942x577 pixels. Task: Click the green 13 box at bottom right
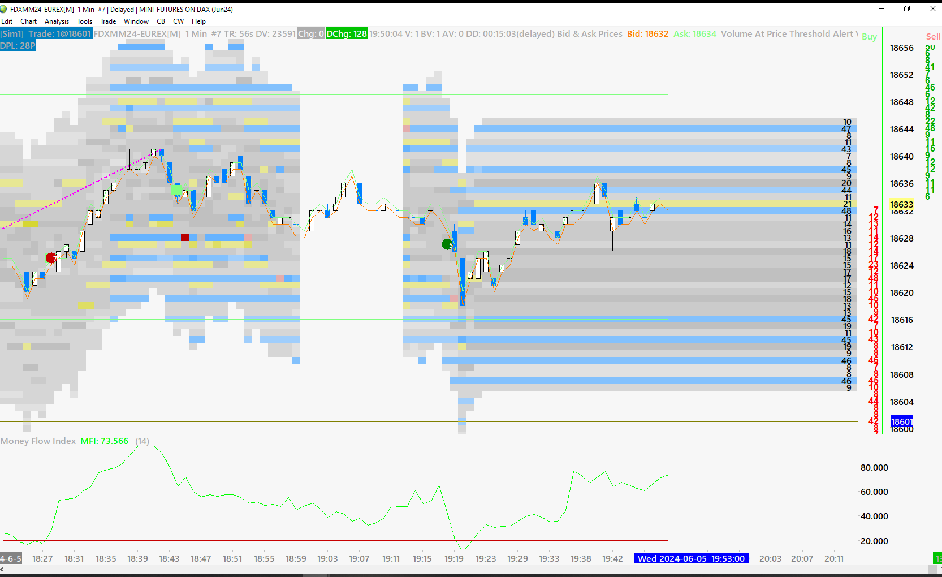937,559
